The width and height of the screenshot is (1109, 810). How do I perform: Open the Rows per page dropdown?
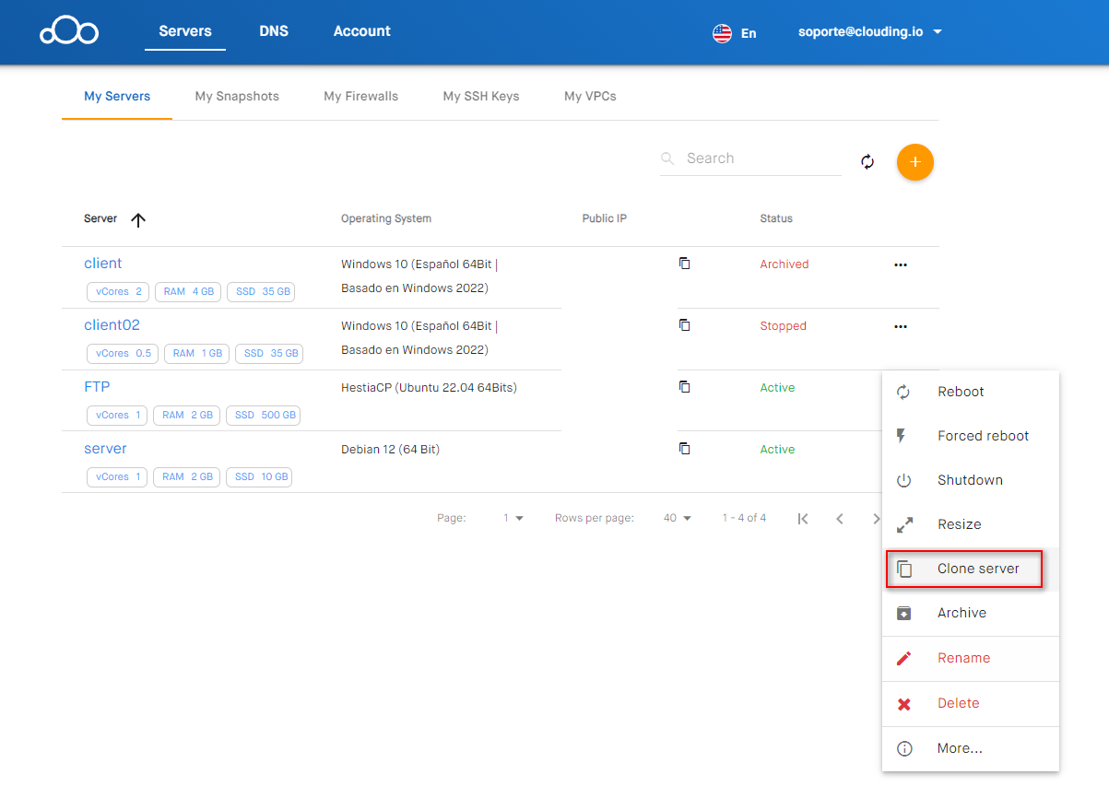click(678, 518)
